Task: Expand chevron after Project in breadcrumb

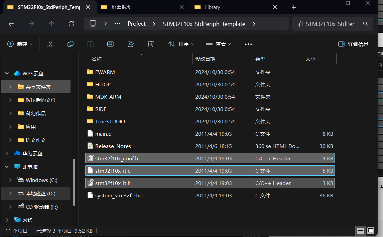Action: coord(154,24)
